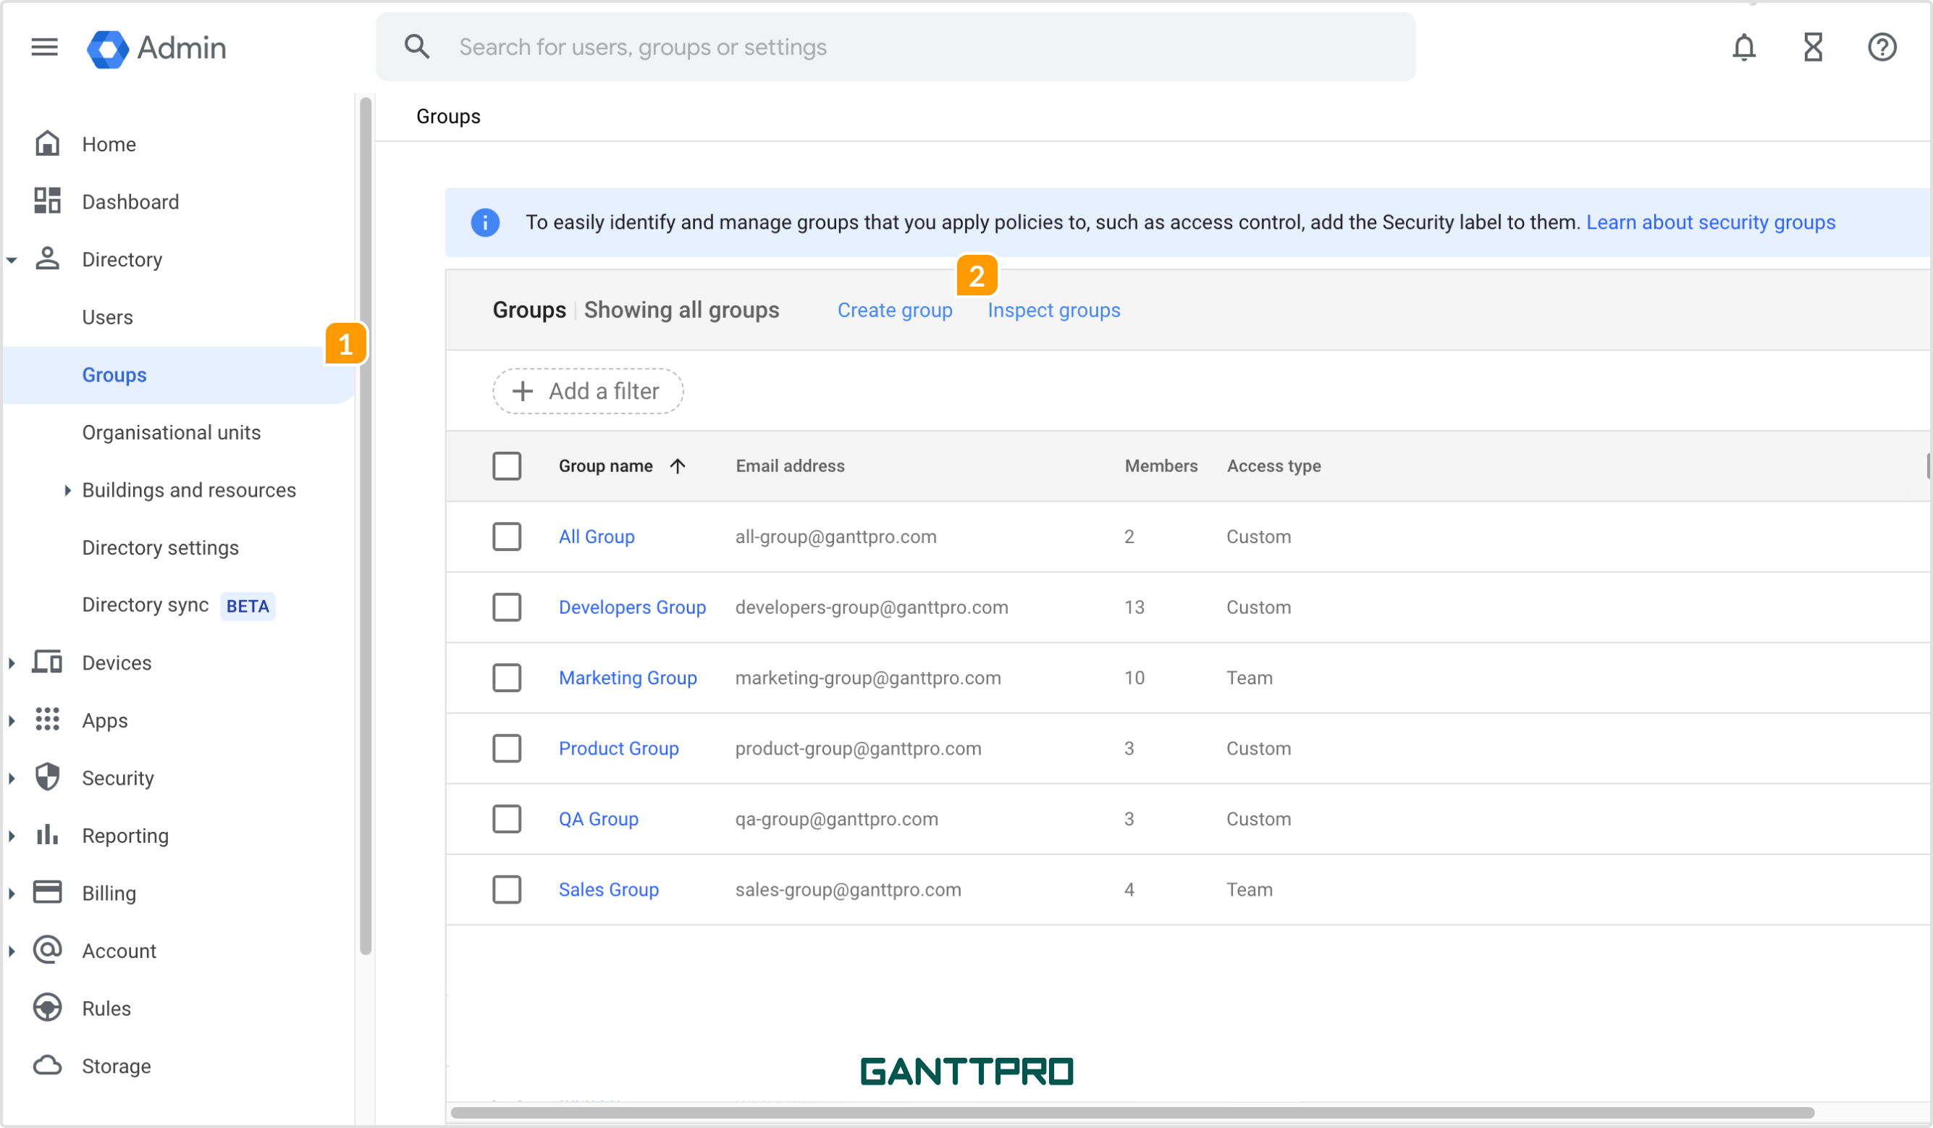The width and height of the screenshot is (1933, 1128).
Task: Expand the Reporting section arrow
Action: (12, 836)
